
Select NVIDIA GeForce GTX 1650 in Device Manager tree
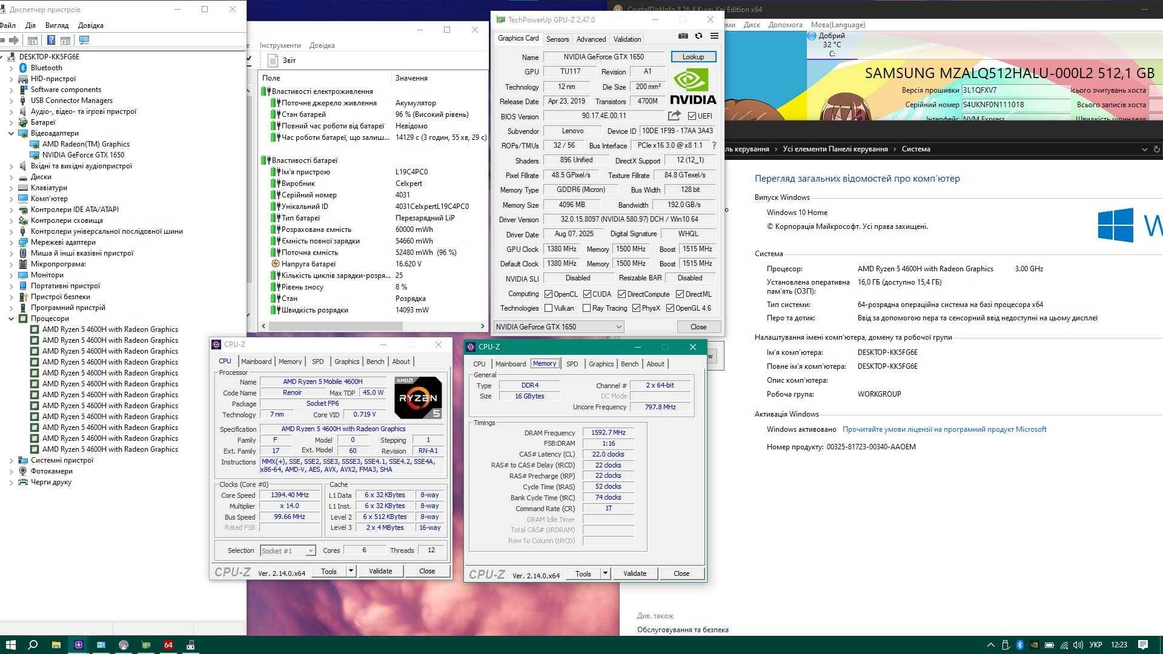pos(83,155)
